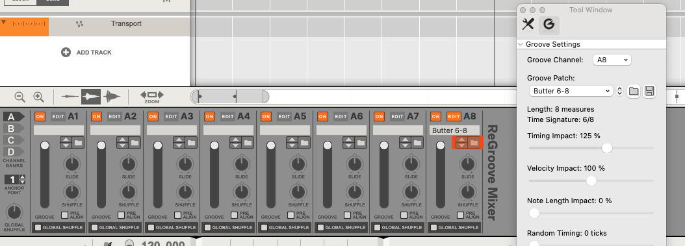Click the ADD TRACK button

[x=86, y=53]
